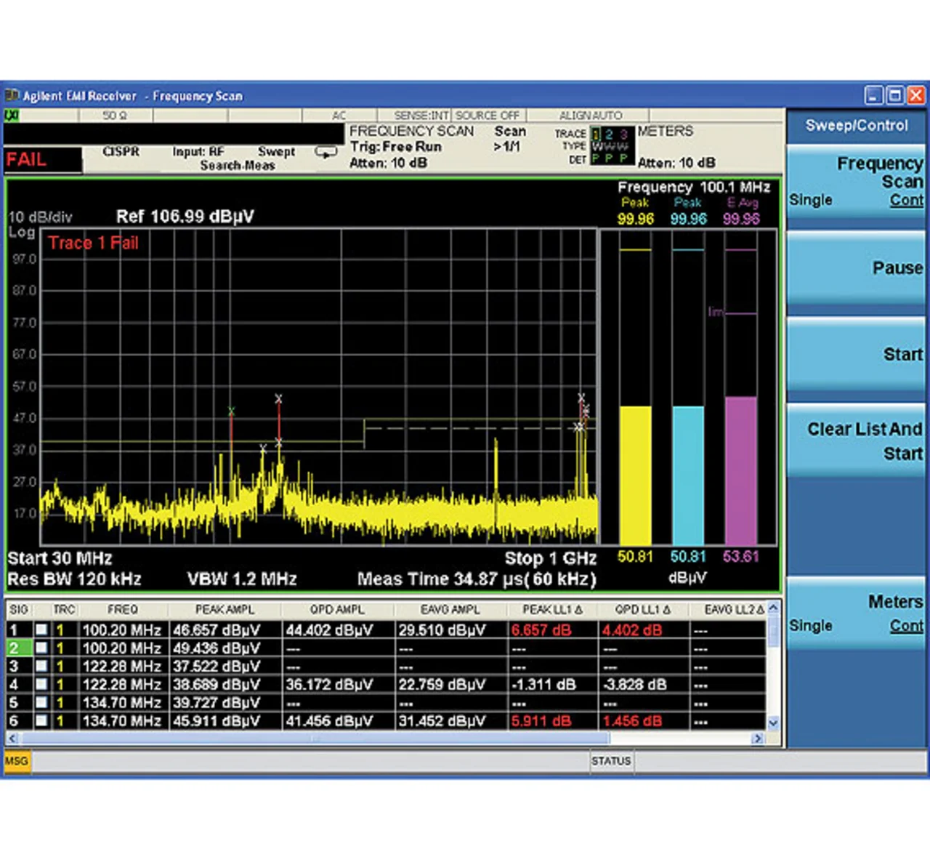Click the horizontal scrollbar thumb
Screen dimensions: 930x865
(x=315, y=739)
